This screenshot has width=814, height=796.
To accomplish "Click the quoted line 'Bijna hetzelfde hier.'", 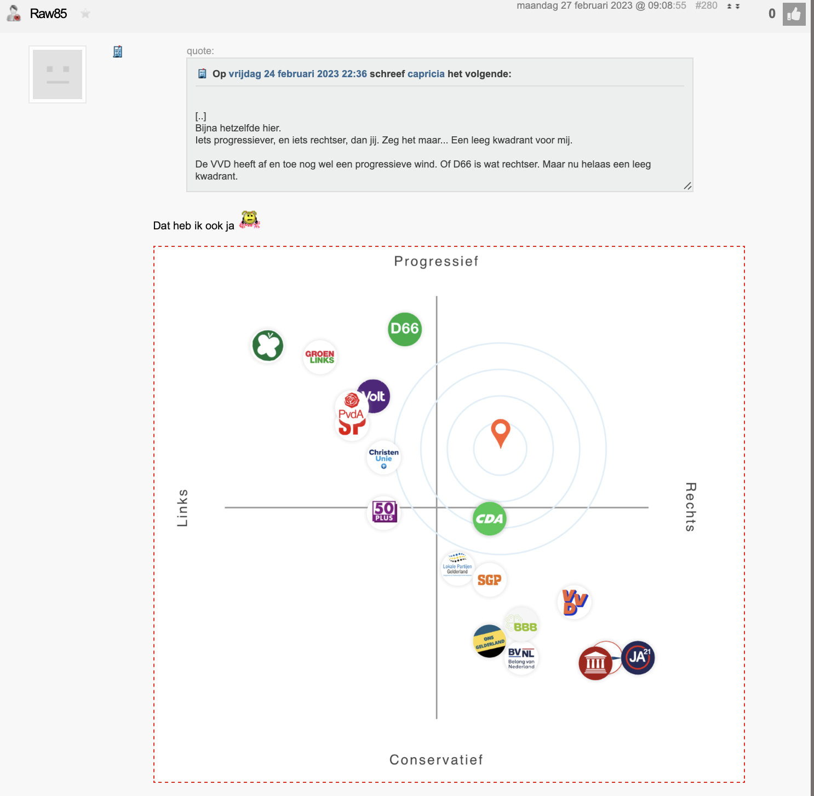I will [x=238, y=128].
